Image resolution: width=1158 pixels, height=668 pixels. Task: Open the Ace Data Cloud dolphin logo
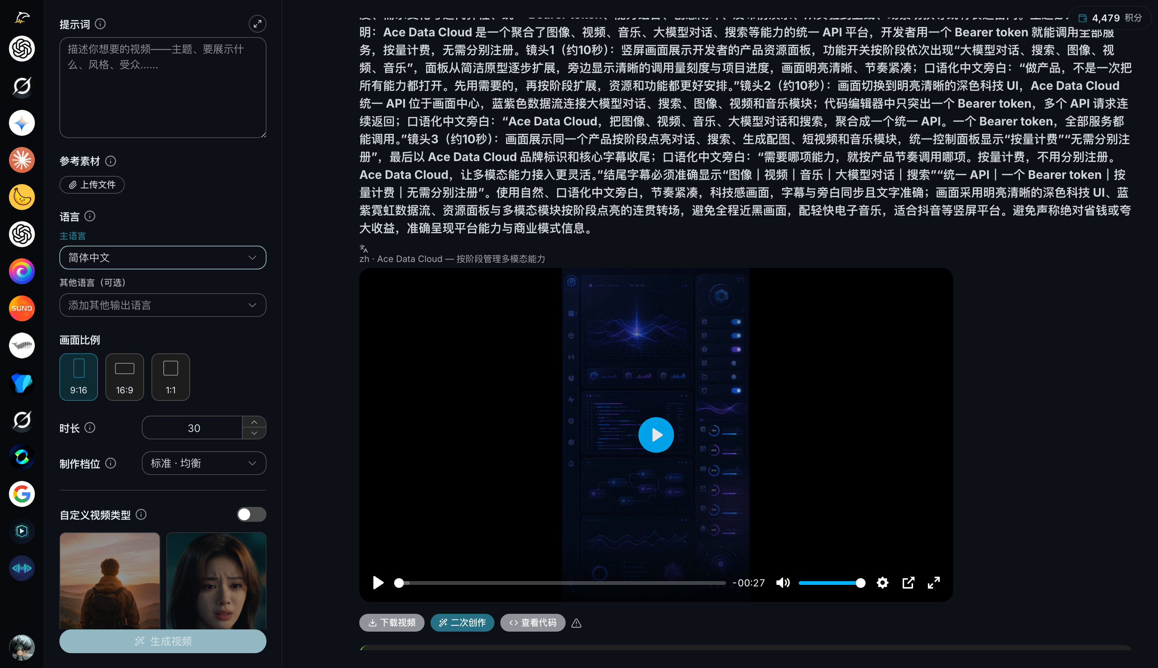(x=22, y=17)
